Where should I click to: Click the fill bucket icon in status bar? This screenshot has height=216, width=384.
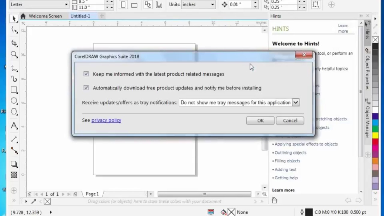pyautogui.click(x=223, y=212)
